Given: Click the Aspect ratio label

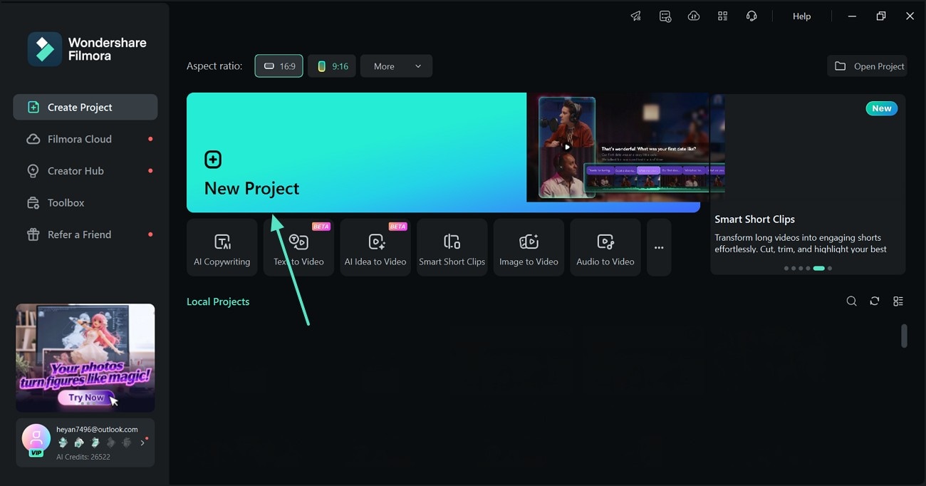Looking at the screenshot, I should click(x=214, y=66).
